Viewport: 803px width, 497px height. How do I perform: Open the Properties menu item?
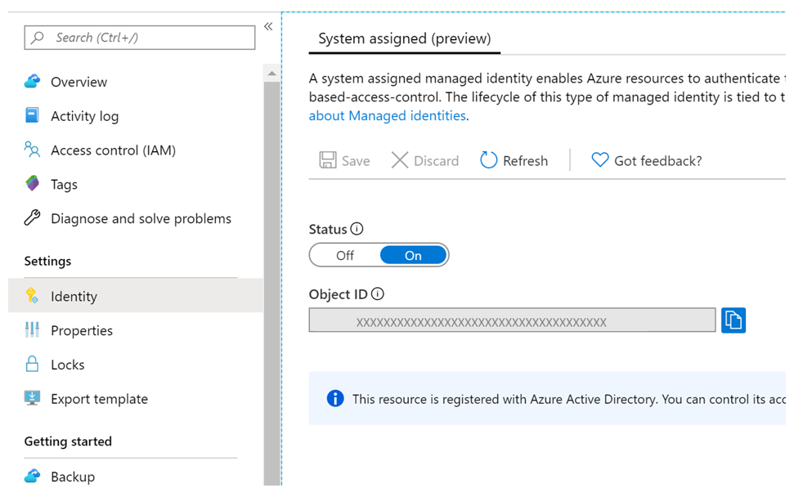(82, 330)
